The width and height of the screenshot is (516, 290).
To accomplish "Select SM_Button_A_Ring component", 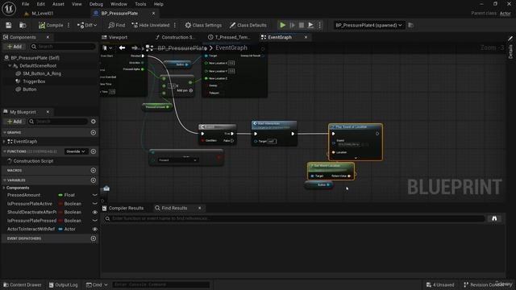I will tap(42, 73).
